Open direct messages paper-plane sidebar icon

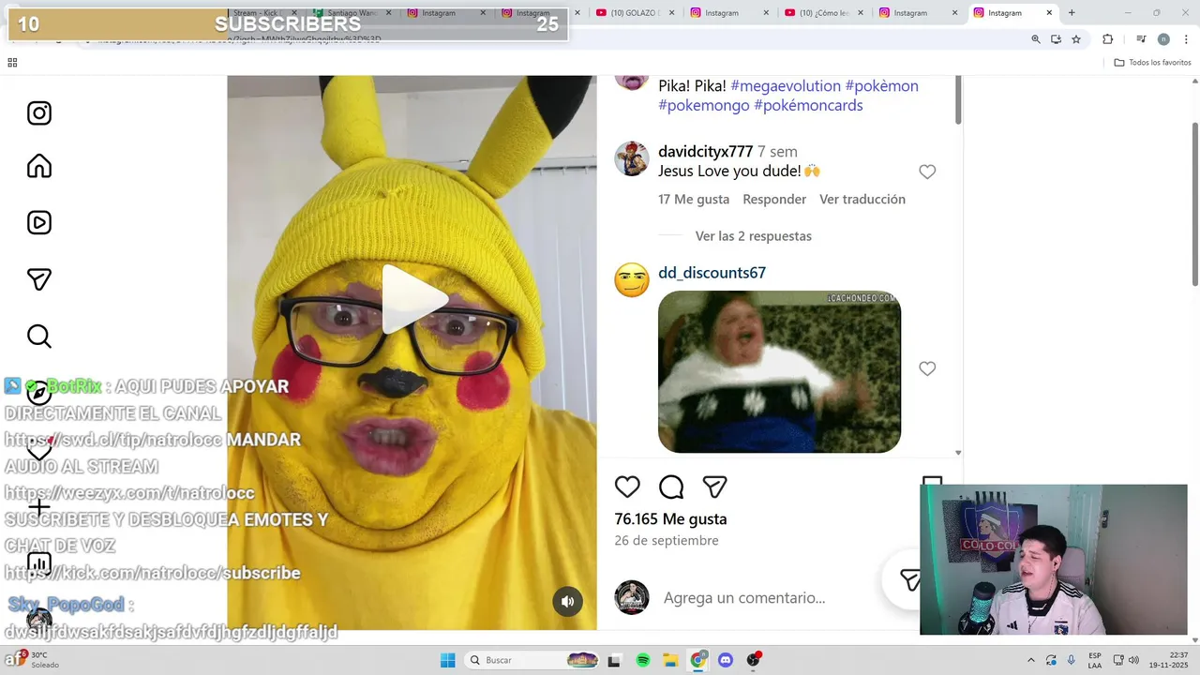point(39,279)
